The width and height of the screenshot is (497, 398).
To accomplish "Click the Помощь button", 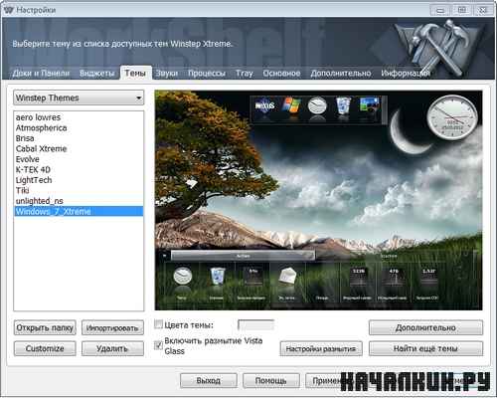I will (x=271, y=380).
